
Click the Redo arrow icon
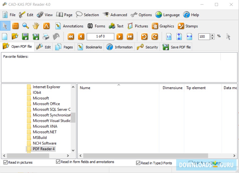(155, 37)
